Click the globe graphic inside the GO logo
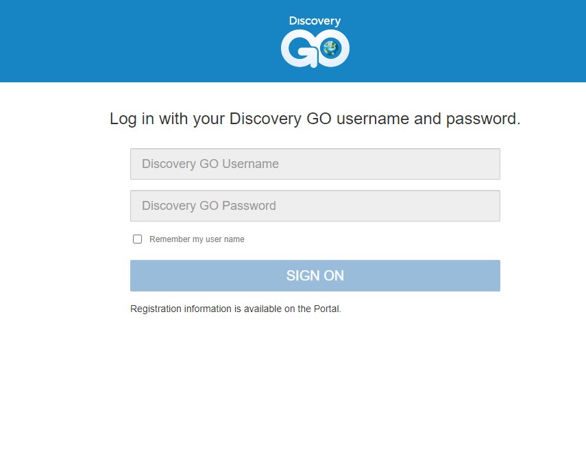The width and height of the screenshot is (586, 452). 330,47
